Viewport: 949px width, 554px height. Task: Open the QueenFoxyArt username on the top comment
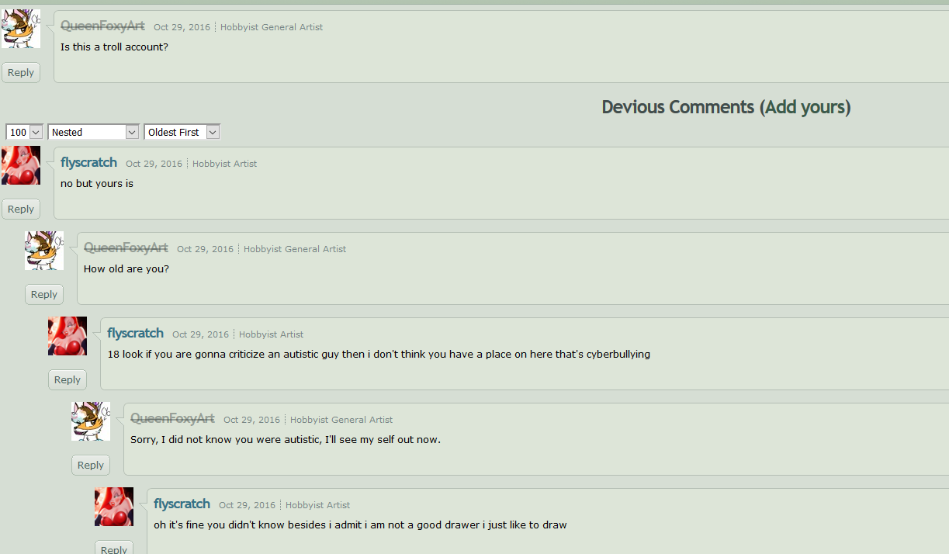coord(102,26)
